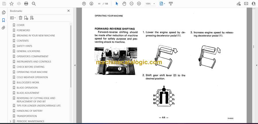Choose the selection arrow tool
This screenshot has height=124, width=258.
coord(117,4)
